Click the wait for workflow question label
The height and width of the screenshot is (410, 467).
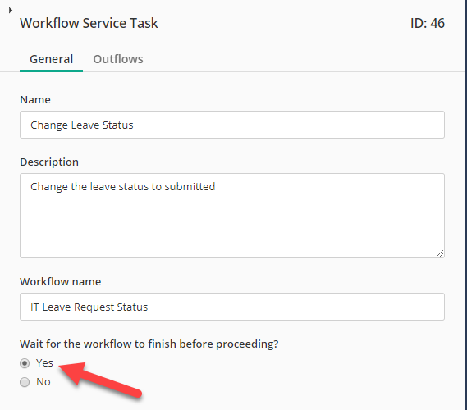[149, 344]
